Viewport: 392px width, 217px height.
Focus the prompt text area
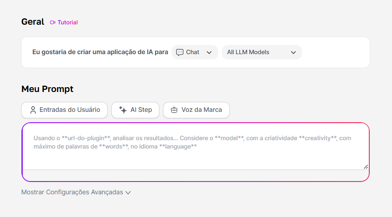pyautogui.click(x=196, y=147)
